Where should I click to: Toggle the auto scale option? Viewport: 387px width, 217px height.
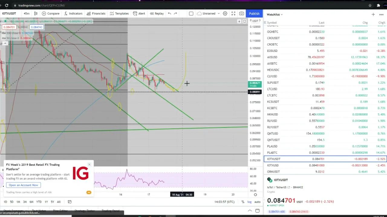[x=257, y=202]
